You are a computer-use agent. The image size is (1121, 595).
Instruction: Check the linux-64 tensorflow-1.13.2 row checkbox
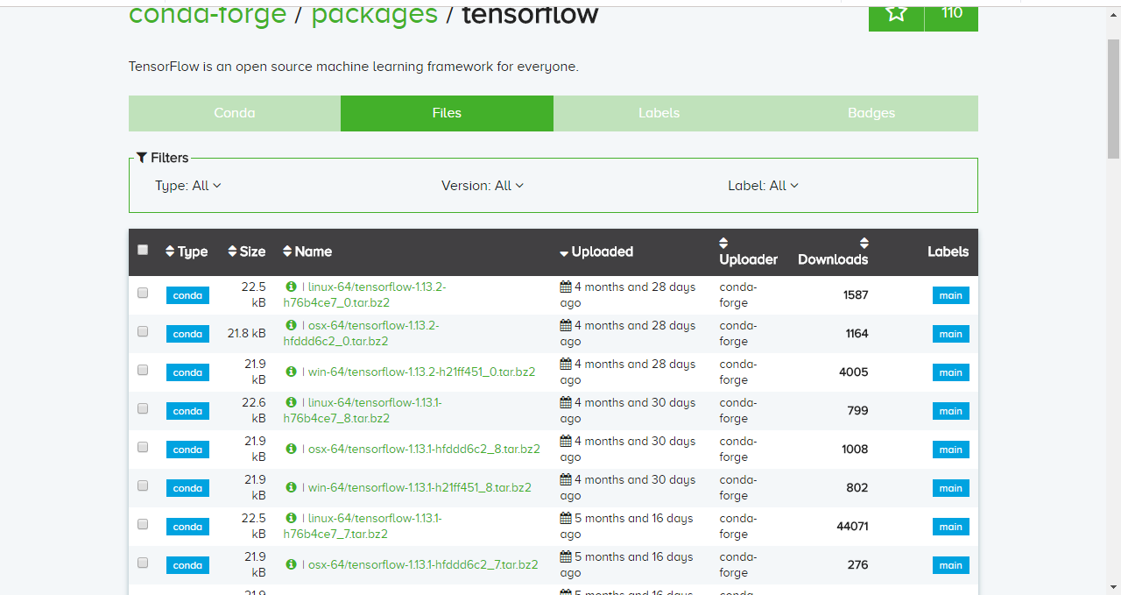point(143,293)
